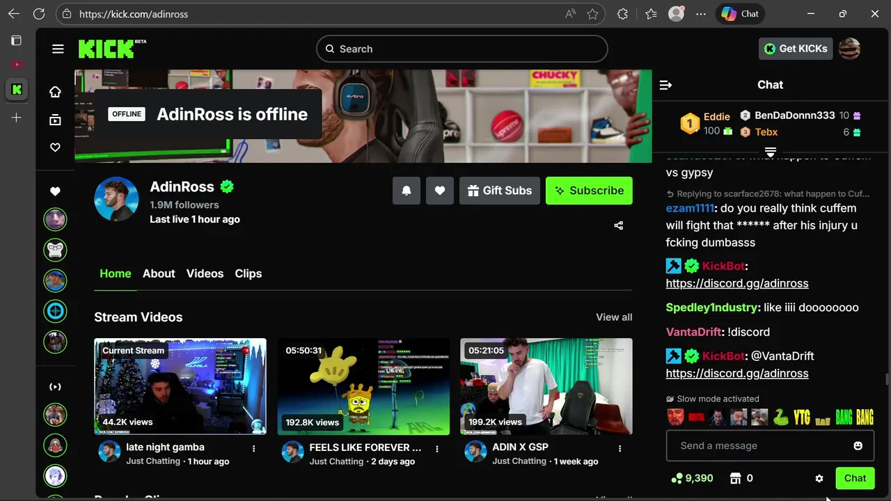
Task: Insert the yellow YTG emote
Action: (802, 417)
